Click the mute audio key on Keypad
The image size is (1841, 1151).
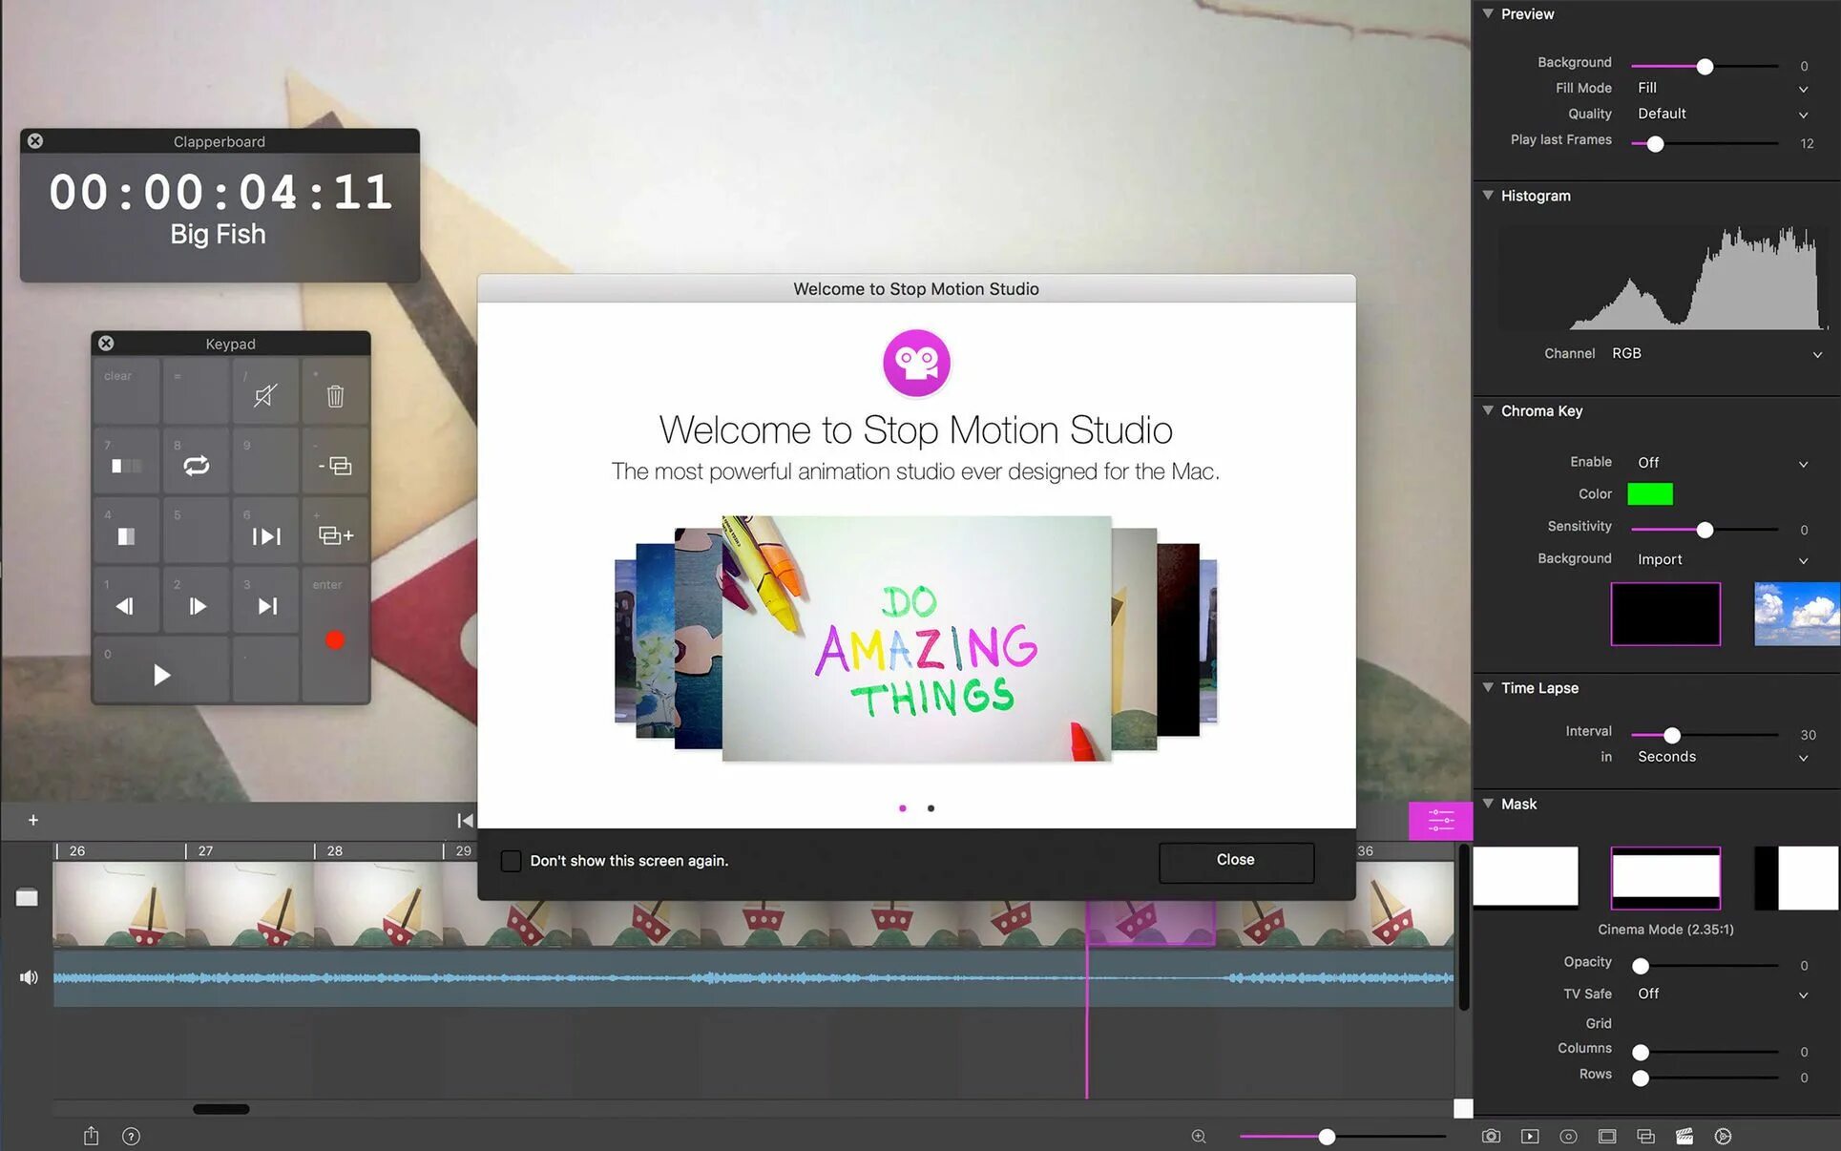(x=265, y=393)
